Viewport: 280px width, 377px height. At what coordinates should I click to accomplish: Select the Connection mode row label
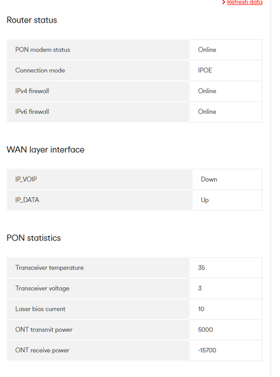(40, 70)
